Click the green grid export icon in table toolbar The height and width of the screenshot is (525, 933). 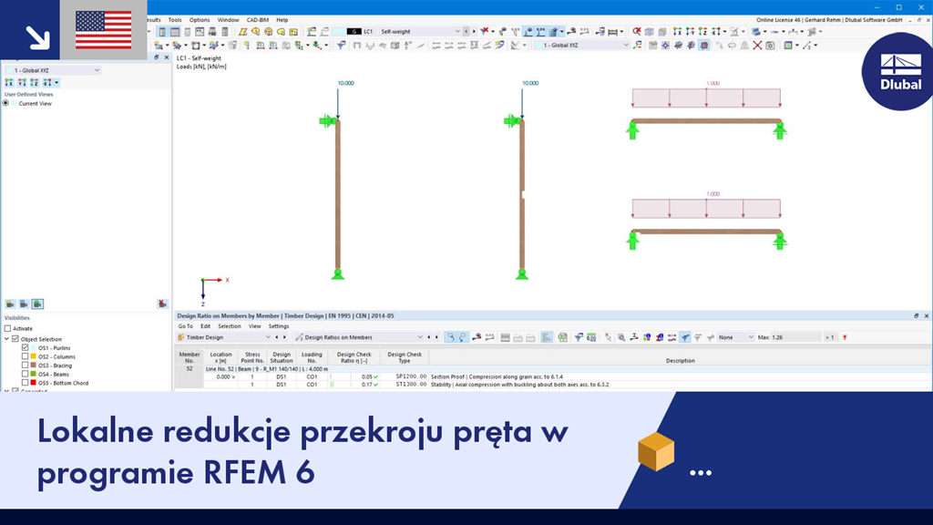(x=562, y=337)
